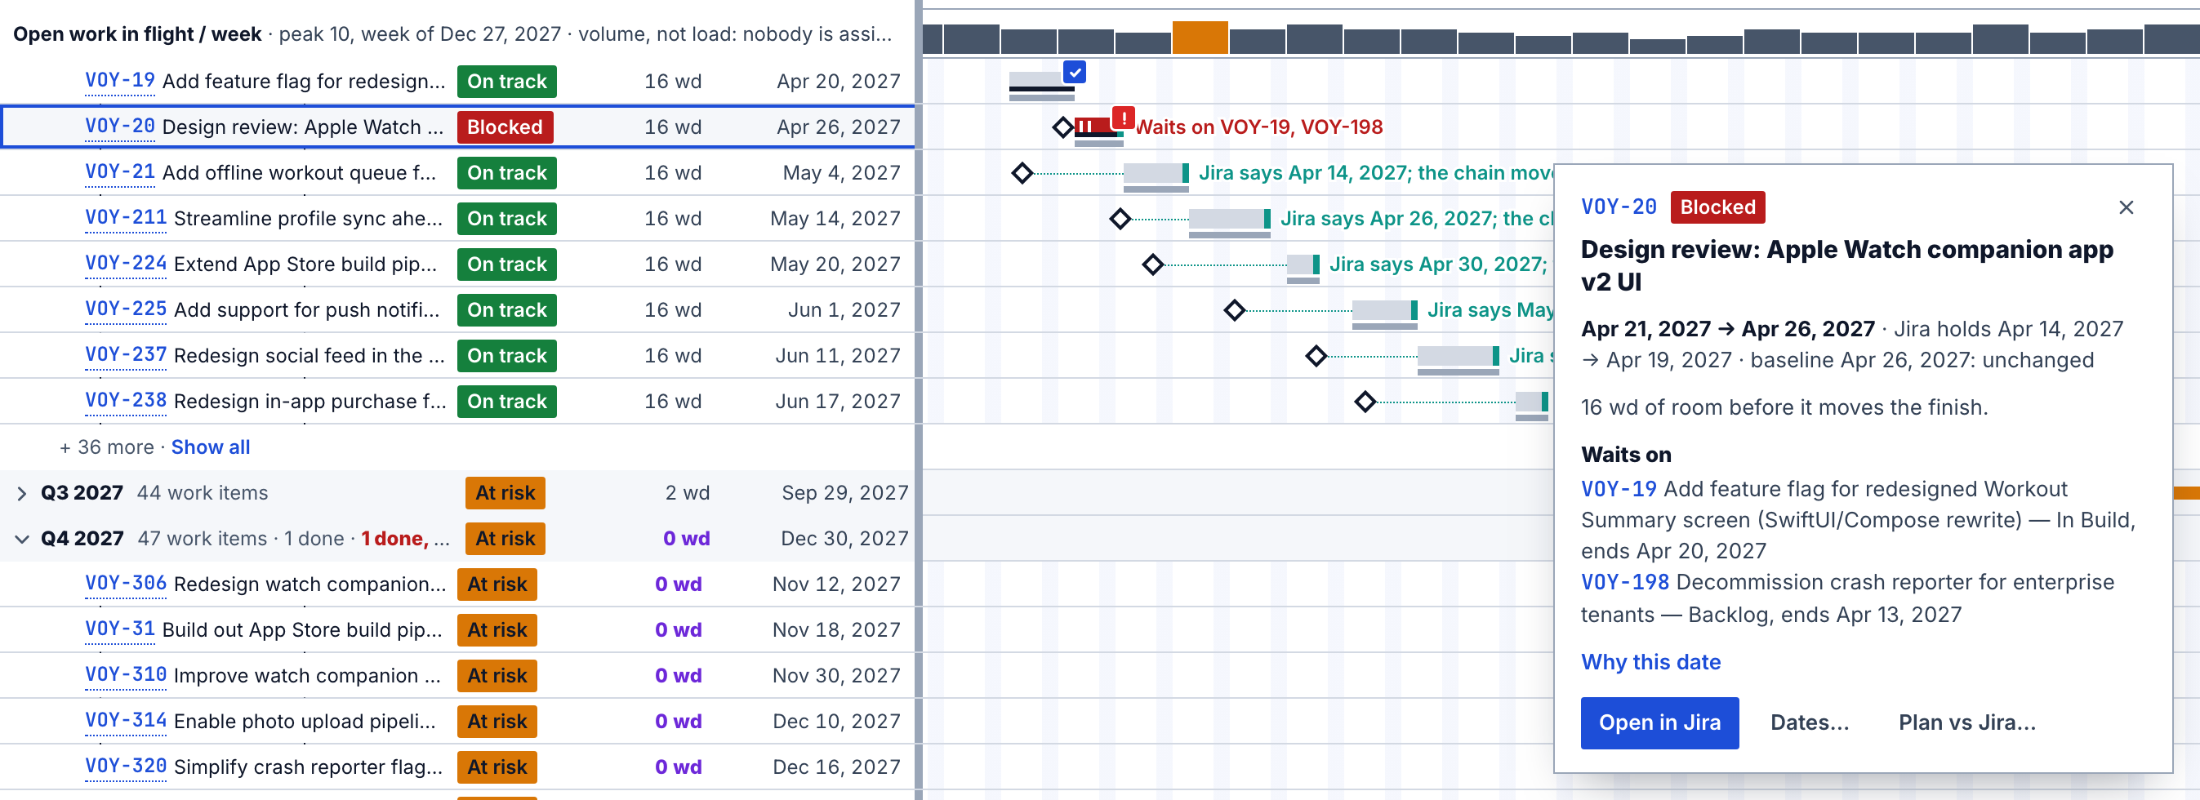Click the Why this date link
The width and height of the screenshot is (2200, 800).
pyautogui.click(x=1650, y=663)
